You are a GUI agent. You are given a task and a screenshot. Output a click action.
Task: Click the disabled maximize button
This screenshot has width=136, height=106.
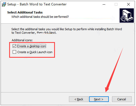tap(116, 4)
